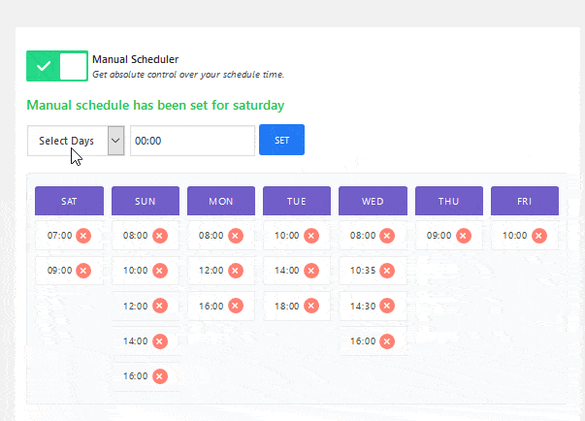Remove the 09:00 slot under THU
Screen dimensions: 585x421
464,236
